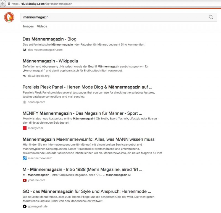Click the browser back arrow button
The height and width of the screenshot is (213, 221).
pyautogui.click(x=3, y=4)
